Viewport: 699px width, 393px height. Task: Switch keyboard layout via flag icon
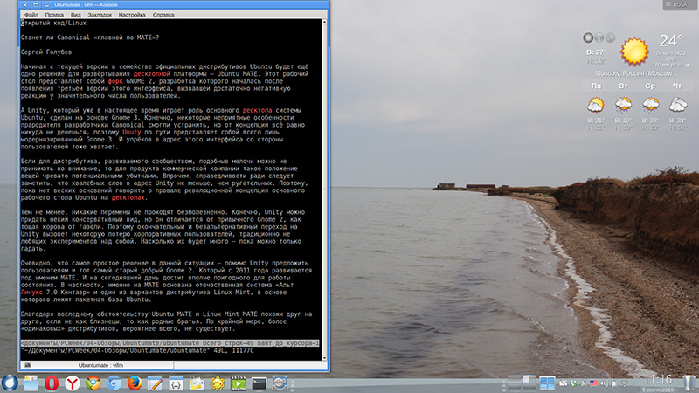point(593,383)
